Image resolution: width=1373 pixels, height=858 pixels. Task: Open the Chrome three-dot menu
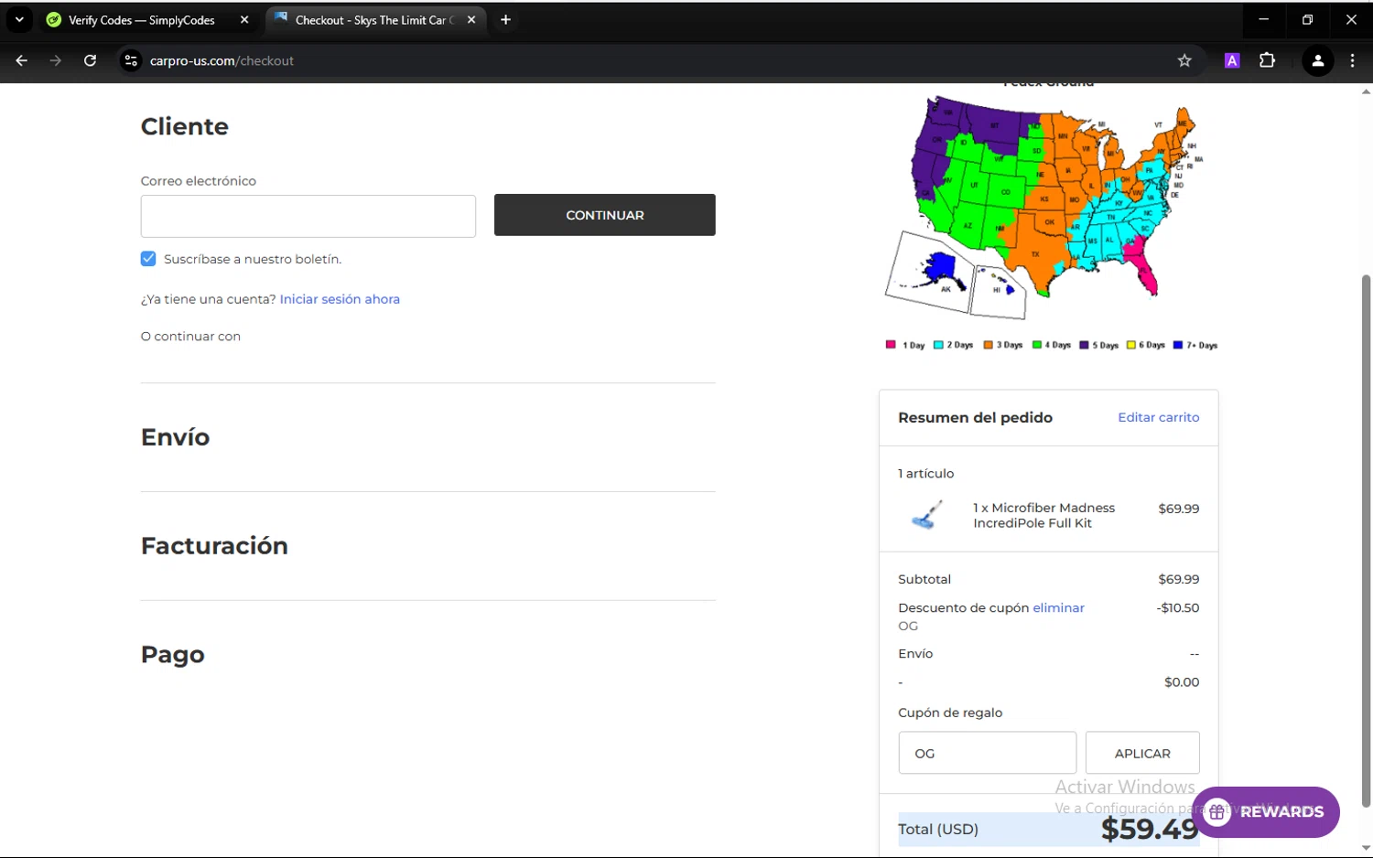pos(1352,60)
